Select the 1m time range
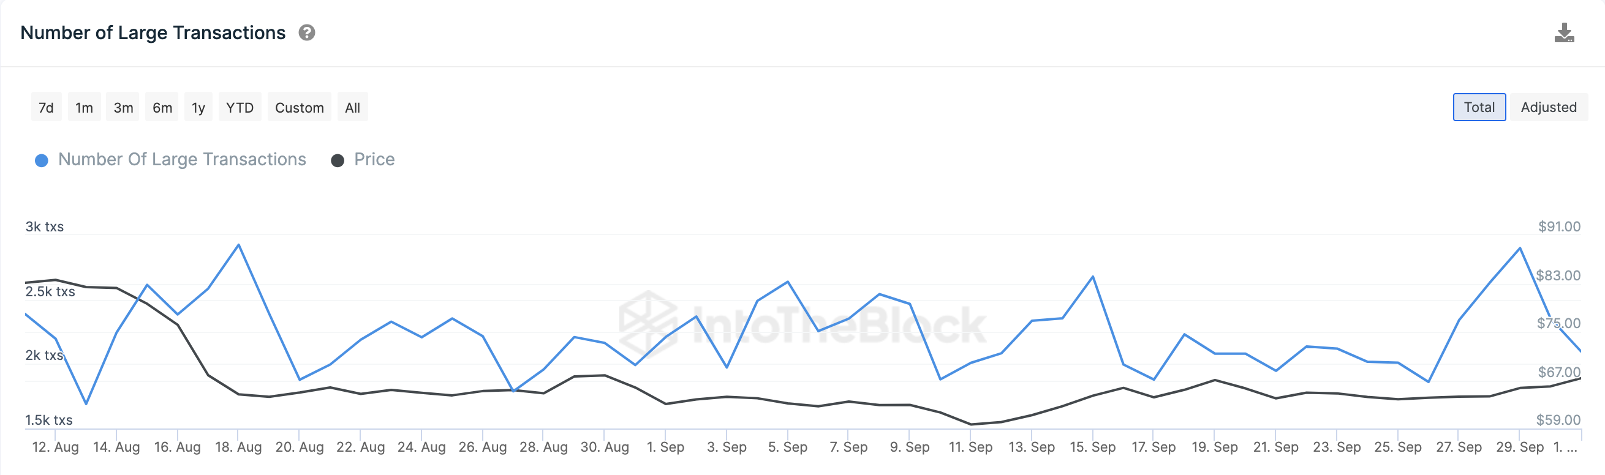Screen dimensions: 1605x475 (x=84, y=108)
